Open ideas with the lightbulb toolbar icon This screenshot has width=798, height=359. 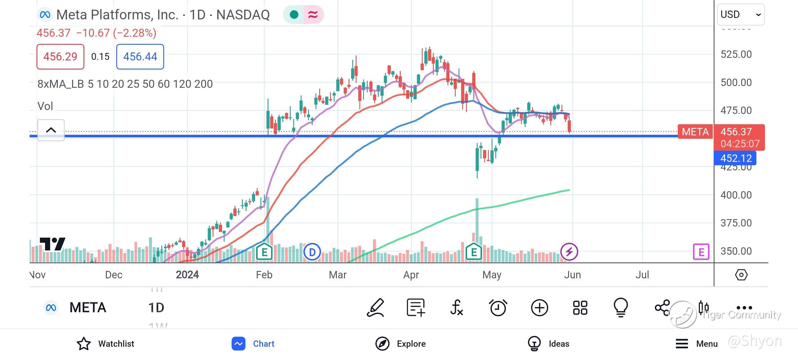point(621,308)
